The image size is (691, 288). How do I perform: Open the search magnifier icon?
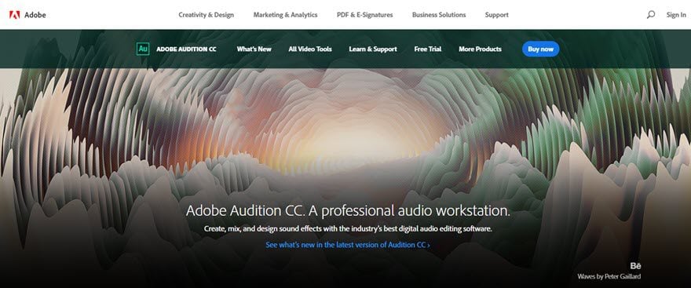tap(650, 15)
